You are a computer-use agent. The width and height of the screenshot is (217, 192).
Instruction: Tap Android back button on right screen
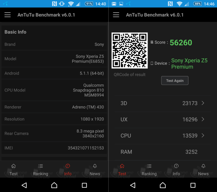tap(133, 185)
